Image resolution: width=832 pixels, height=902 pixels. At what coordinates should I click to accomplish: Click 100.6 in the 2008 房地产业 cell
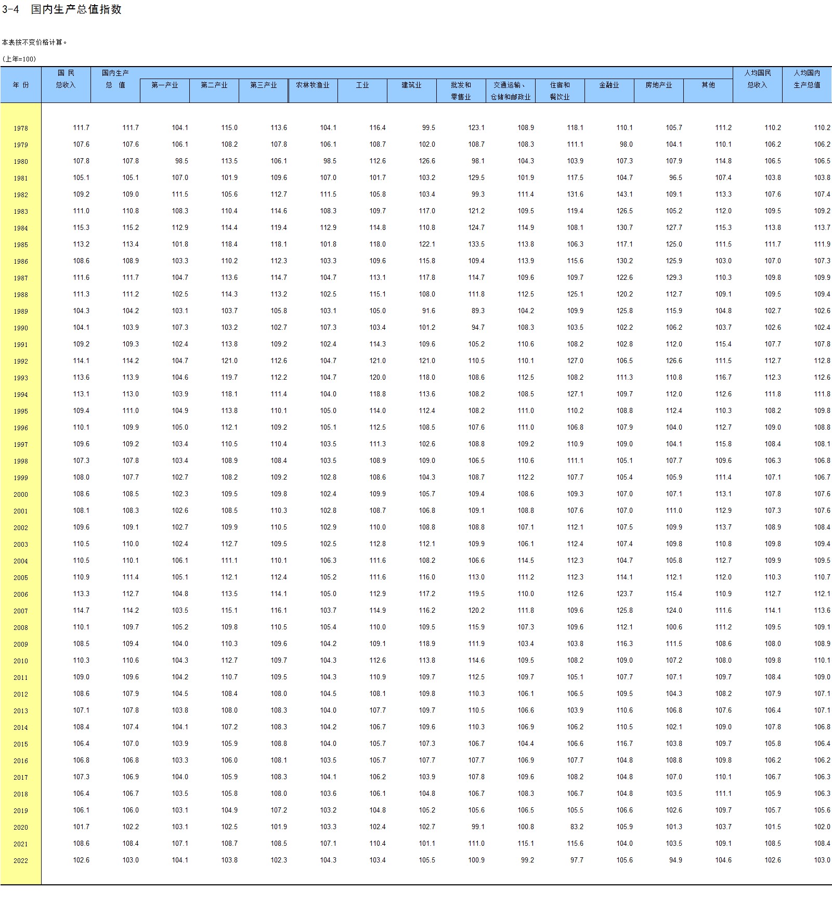coord(674,627)
